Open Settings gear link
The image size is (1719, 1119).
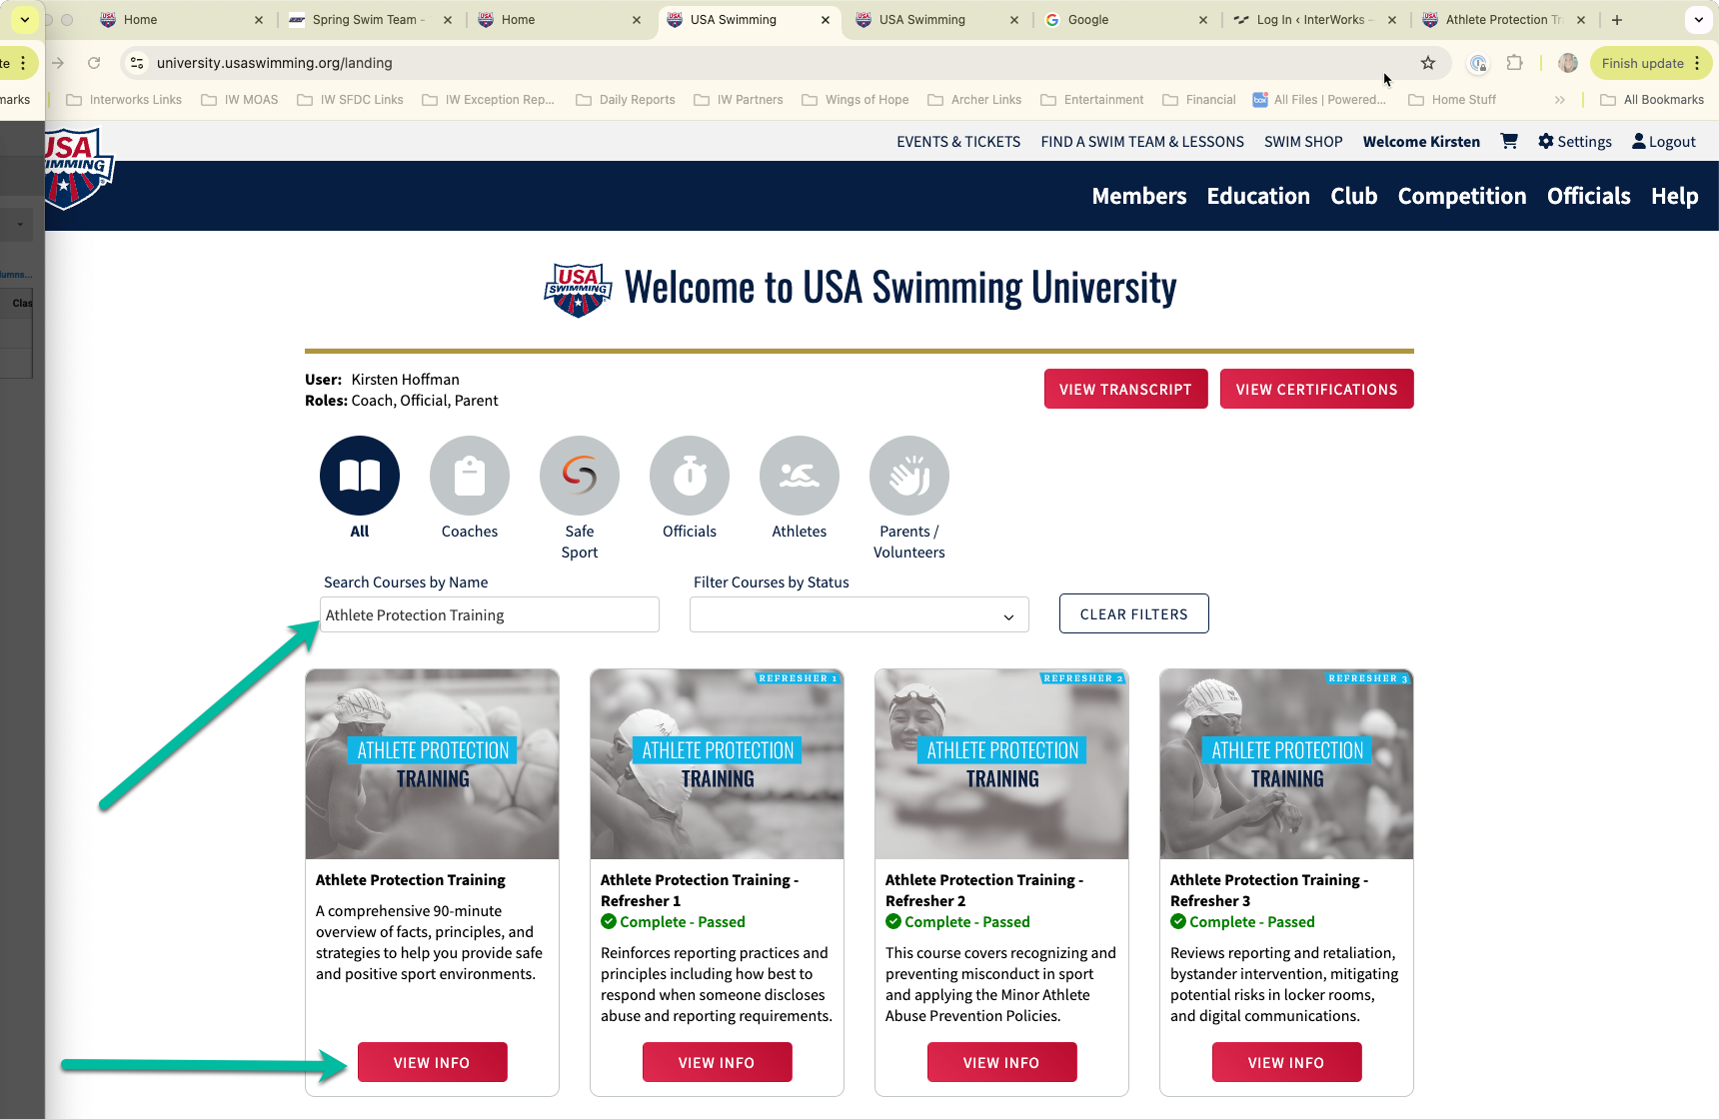[x=1574, y=142]
